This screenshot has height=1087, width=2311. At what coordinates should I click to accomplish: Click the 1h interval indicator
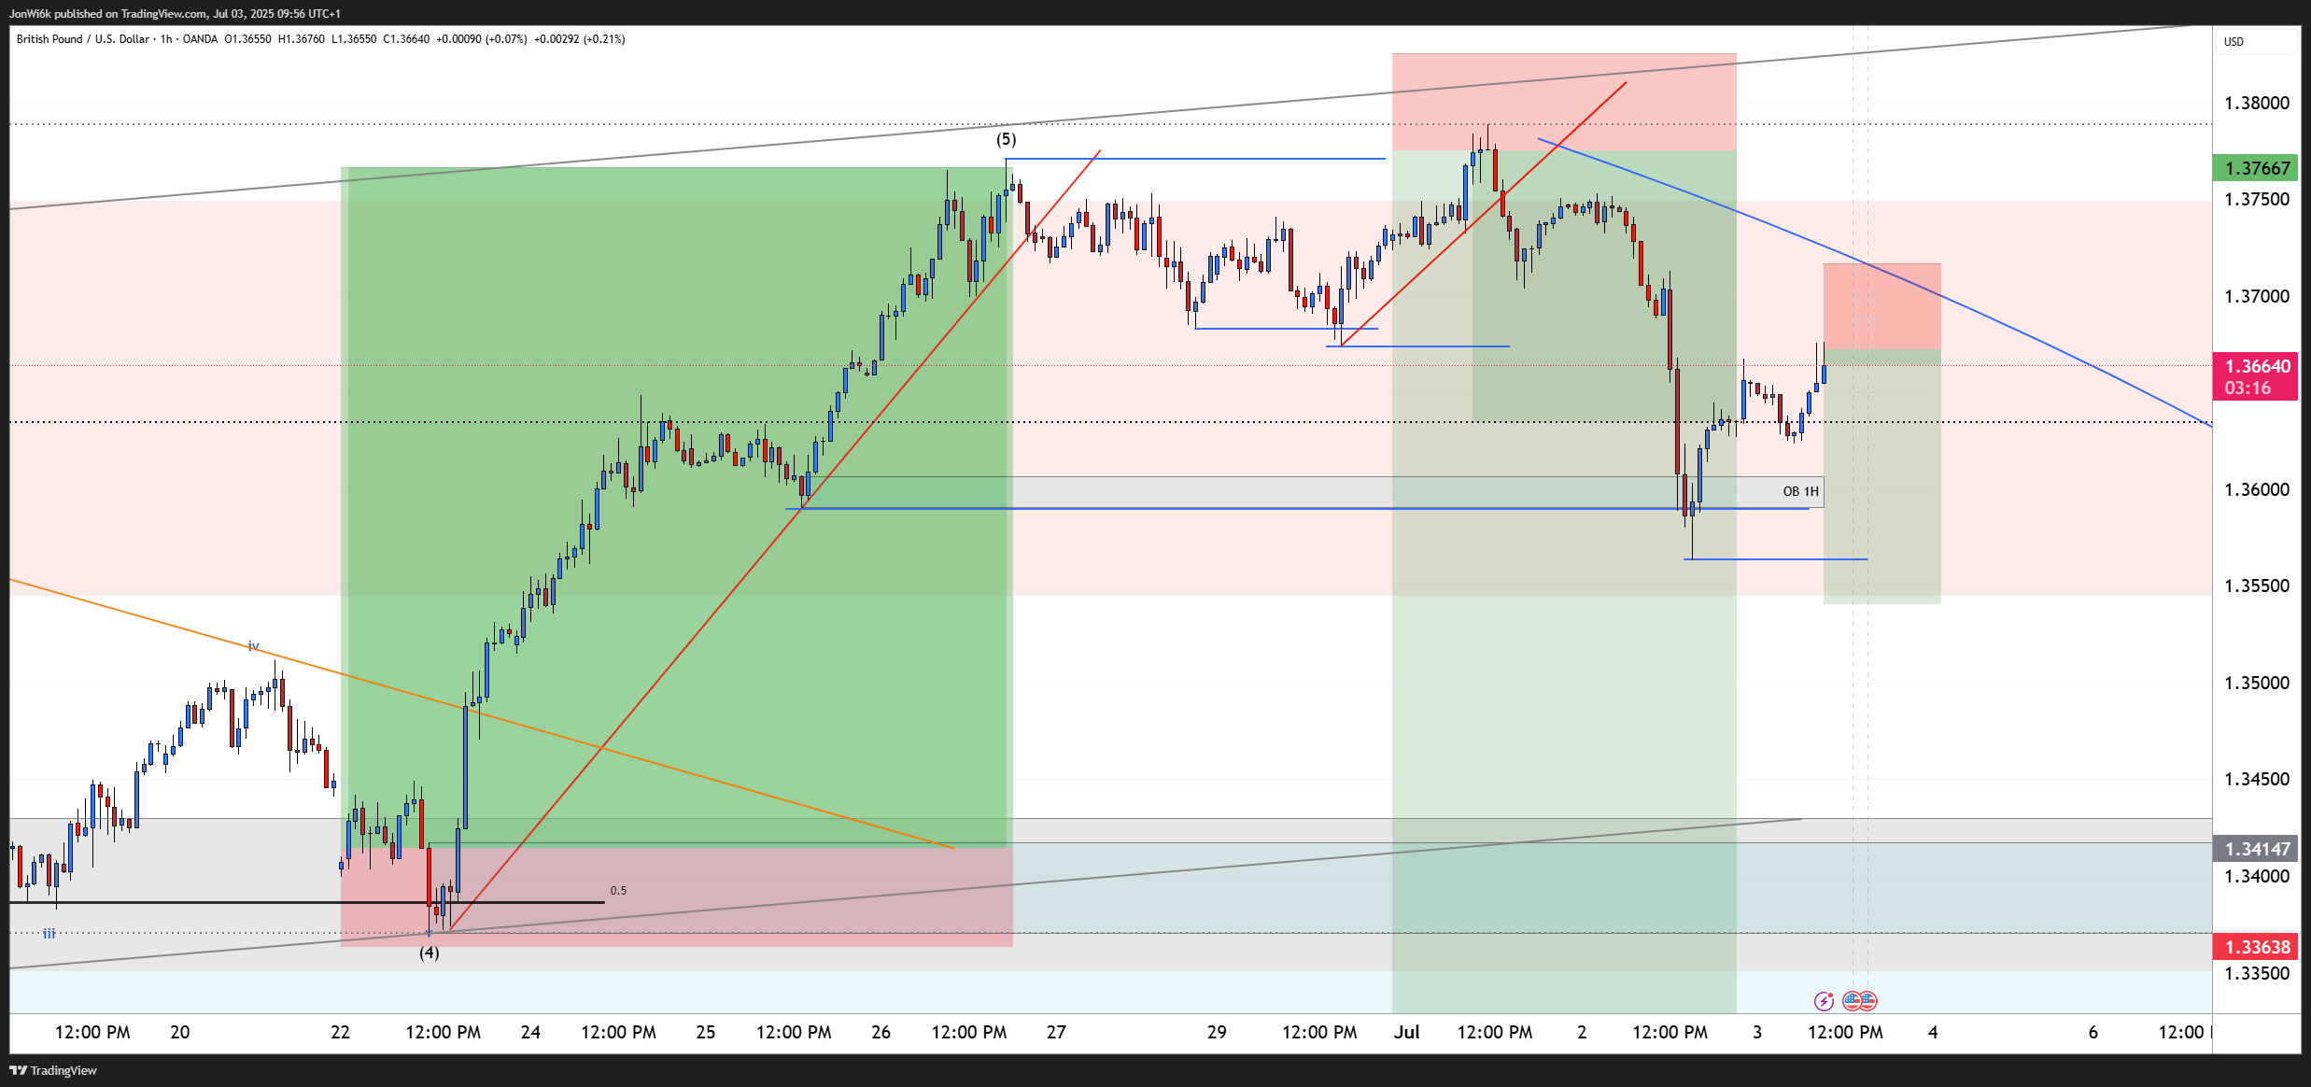click(166, 39)
